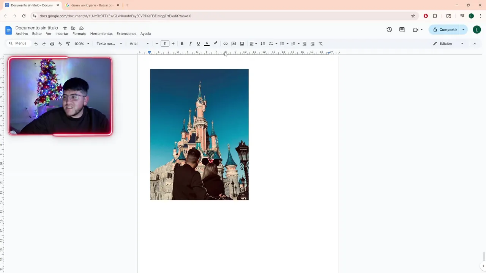The width and height of the screenshot is (486, 273).
Task: Open the Editar menu
Action: coord(37,34)
